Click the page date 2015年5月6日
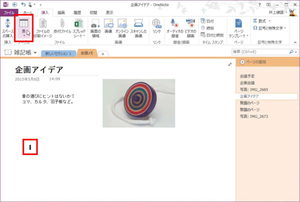The height and width of the screenshot is (202, 300). coord(27,79)
